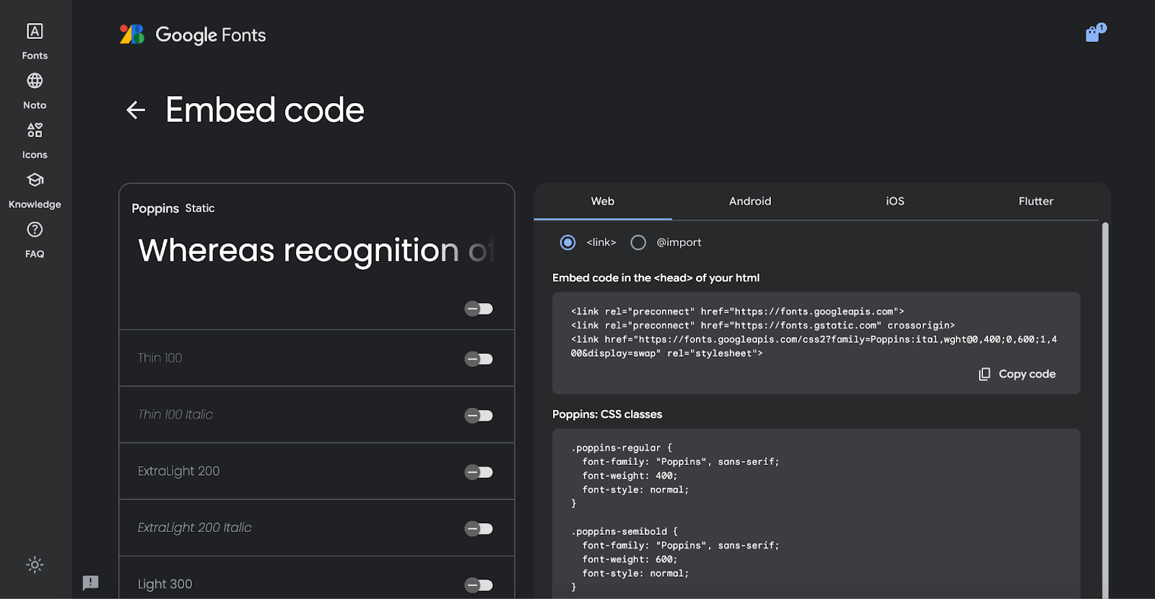Viewport: 1155px width, 599px height.
Task: Switch to the Android tab
Action: [749, 201]
